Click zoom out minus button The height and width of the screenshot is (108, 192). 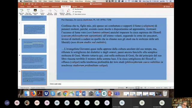click(148, 88)
